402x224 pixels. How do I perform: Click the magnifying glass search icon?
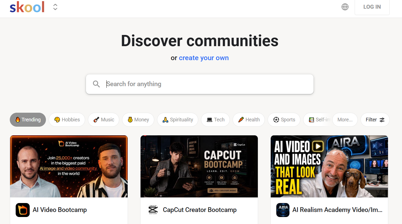(x=96, y=84)
